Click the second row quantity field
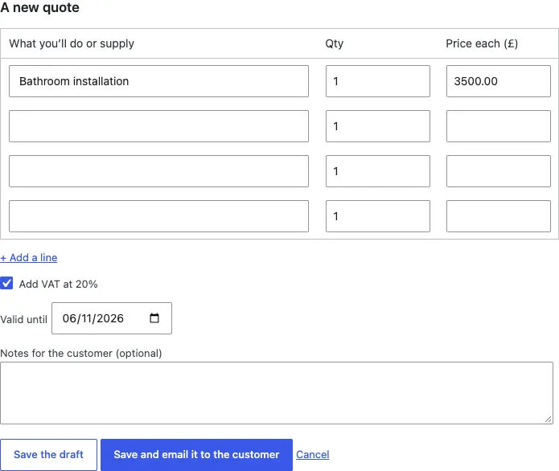 (378, 126)
